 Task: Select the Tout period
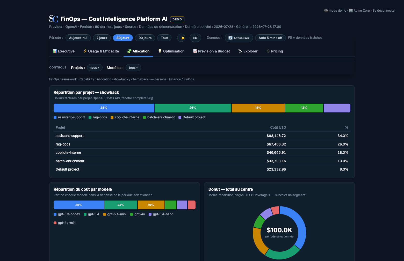pyautogui.click(x=164, y=38)
